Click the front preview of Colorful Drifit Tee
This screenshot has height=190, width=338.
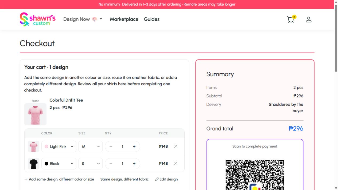coord(35,114)
